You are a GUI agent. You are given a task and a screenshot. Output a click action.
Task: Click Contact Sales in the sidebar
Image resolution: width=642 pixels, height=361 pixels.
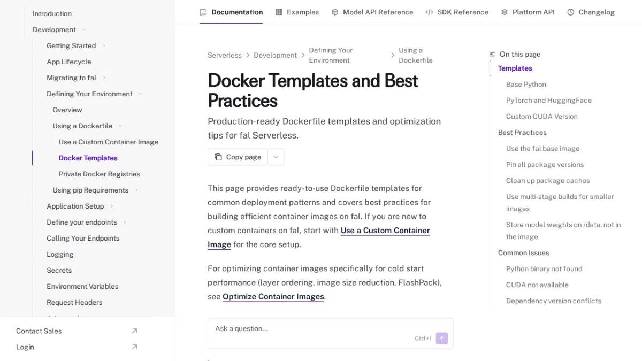click(x=39, y=331)
